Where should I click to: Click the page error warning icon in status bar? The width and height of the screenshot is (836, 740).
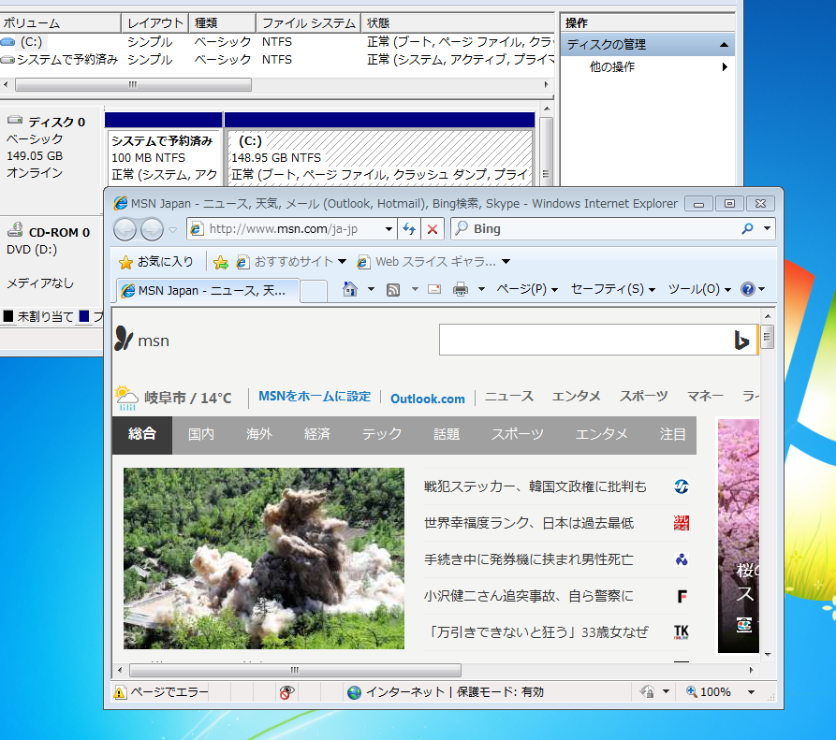(120, 692)
